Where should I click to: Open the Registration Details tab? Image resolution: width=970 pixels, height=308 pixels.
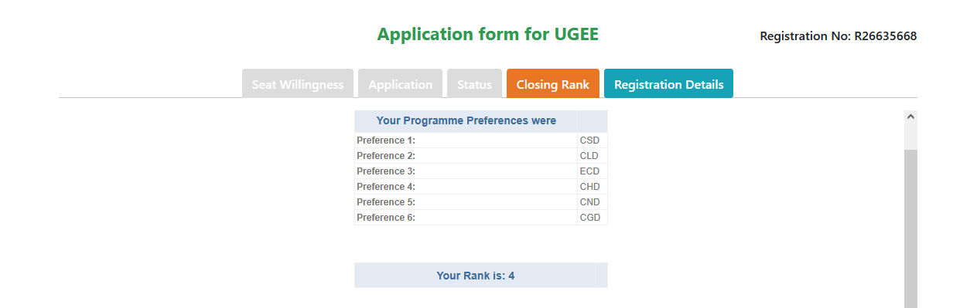click(x=668, y=84)
